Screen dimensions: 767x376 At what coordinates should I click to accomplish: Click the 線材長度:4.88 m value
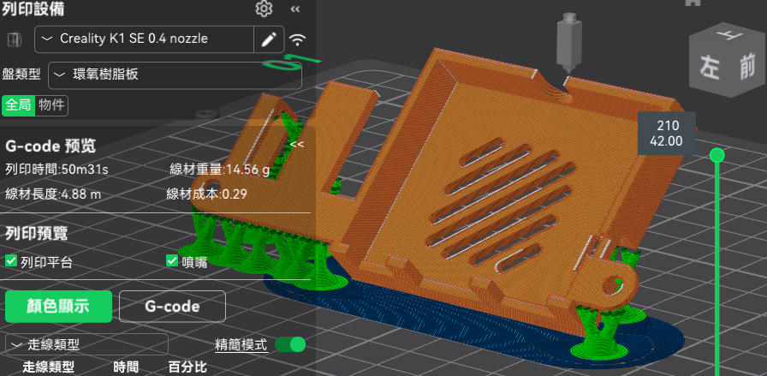(53, 194)
